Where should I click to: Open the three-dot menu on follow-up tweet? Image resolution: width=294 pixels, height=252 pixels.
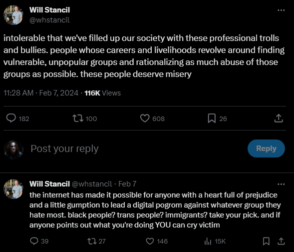click(281, 184)
